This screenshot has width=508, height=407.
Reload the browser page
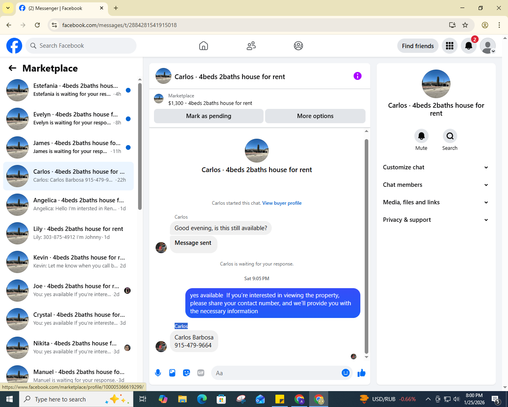tap(37, 25)
